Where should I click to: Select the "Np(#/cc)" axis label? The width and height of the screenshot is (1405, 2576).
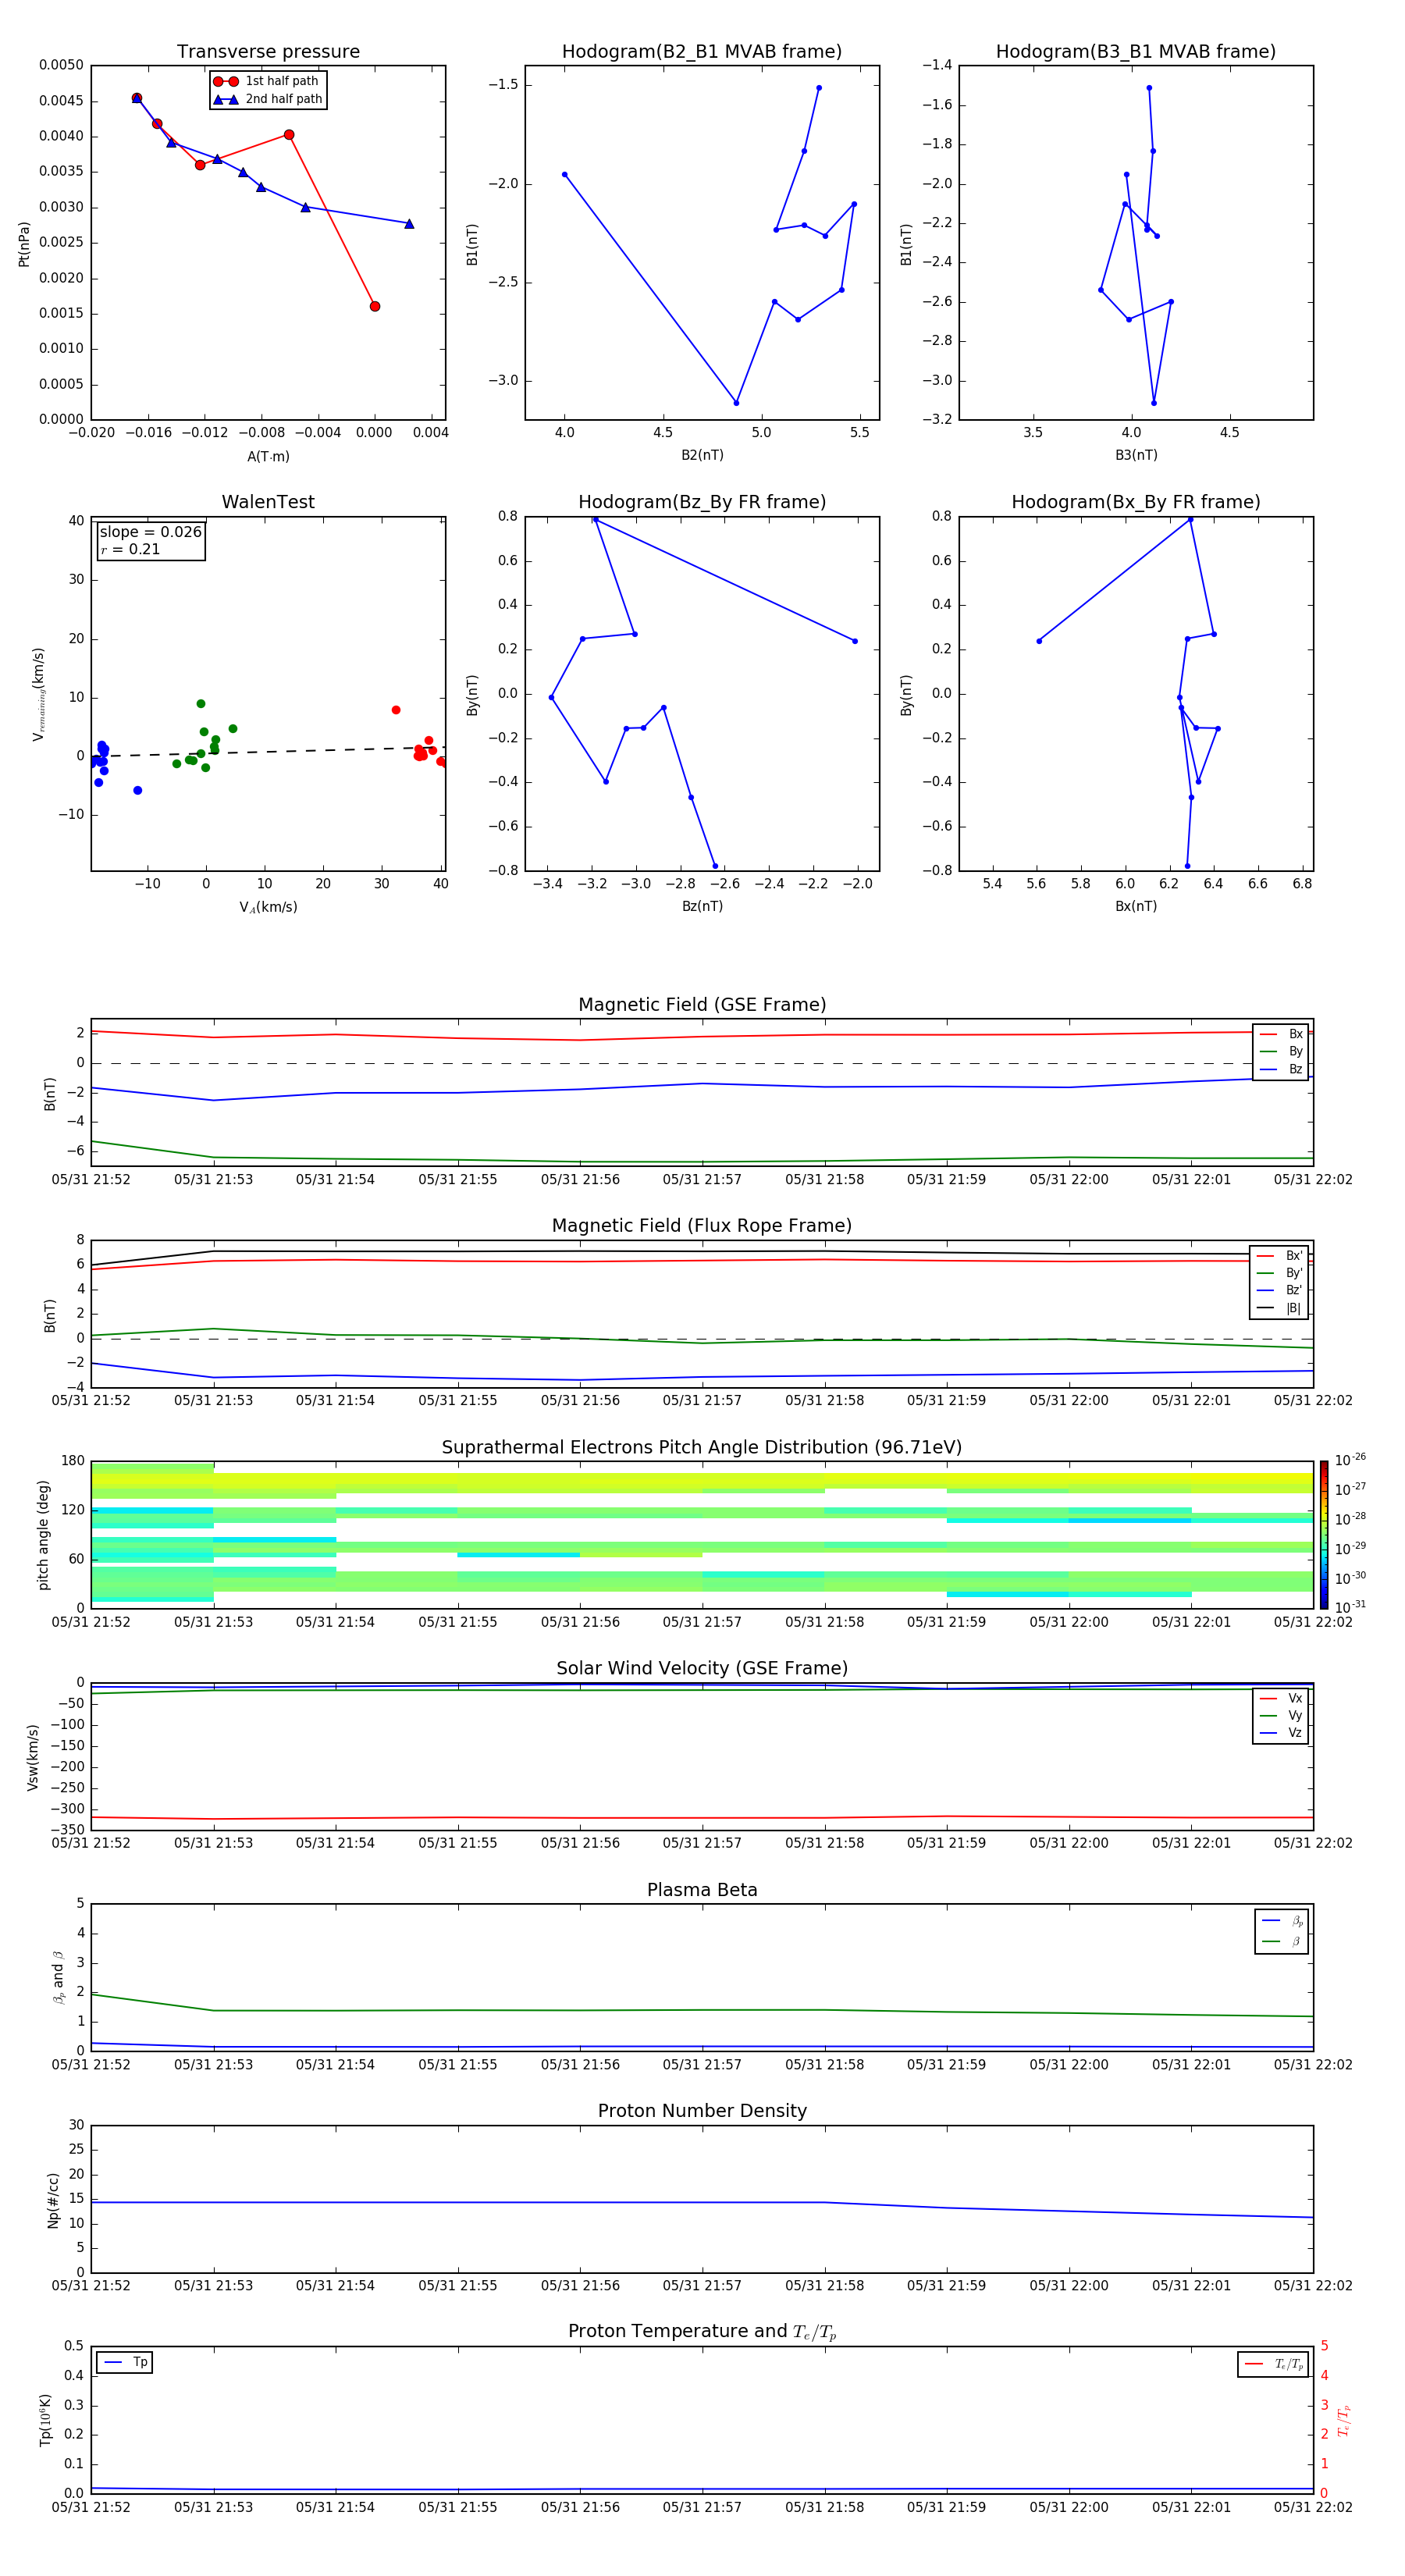[x=53, y=2200]
